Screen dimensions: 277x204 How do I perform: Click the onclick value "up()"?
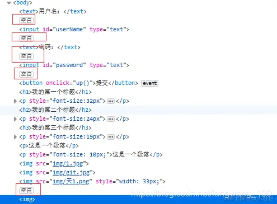tap(83, 83)
